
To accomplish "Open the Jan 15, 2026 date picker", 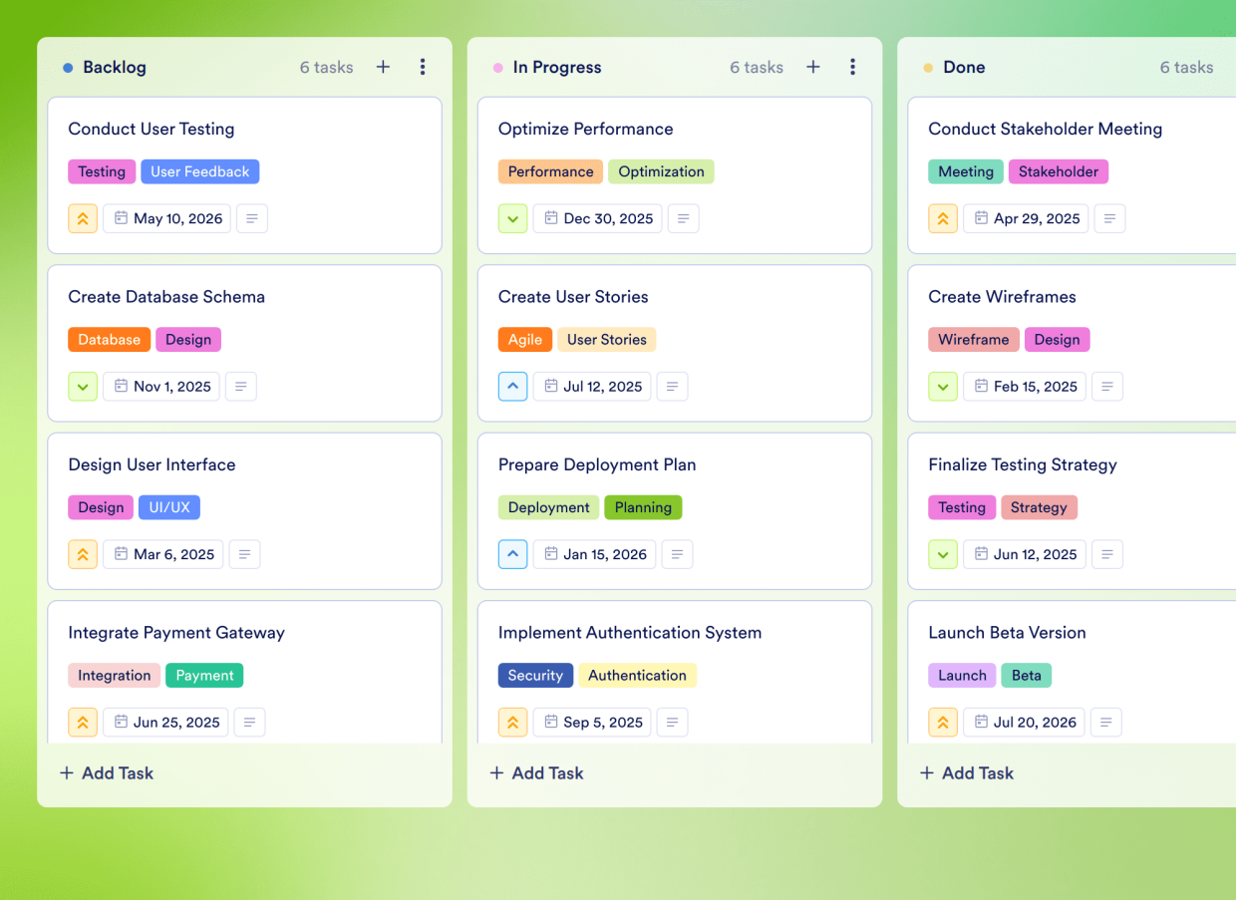I will coord(594,554).
